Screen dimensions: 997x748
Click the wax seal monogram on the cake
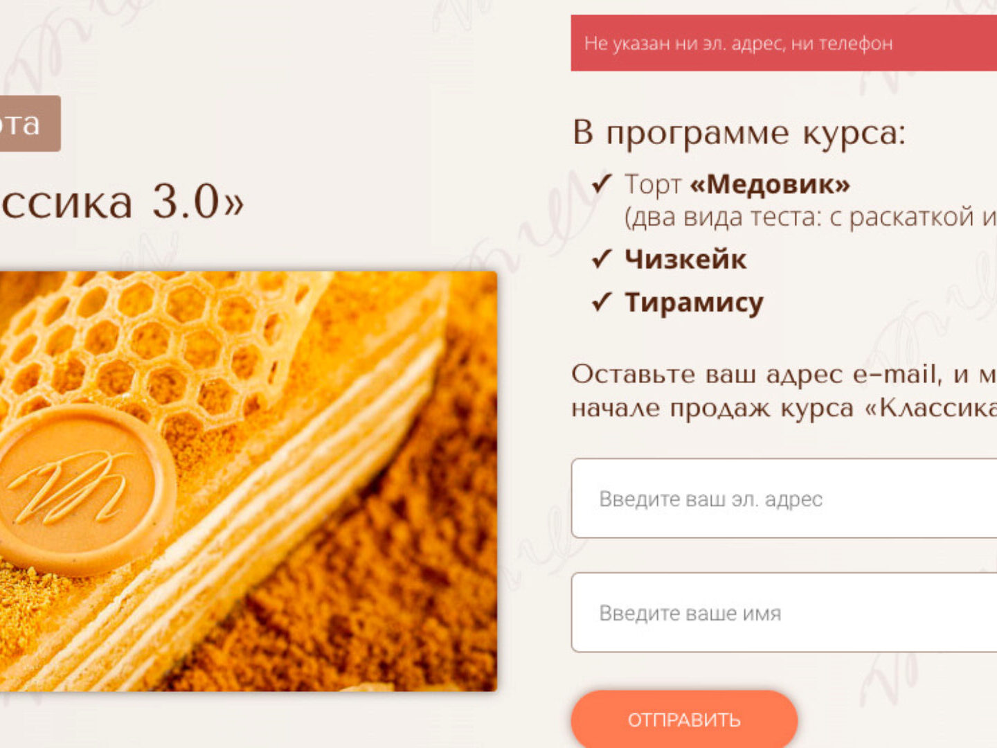[x=82, y=489]
